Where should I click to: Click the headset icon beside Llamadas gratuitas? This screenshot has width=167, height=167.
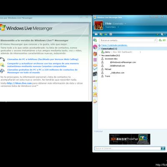tap(2, 71)
